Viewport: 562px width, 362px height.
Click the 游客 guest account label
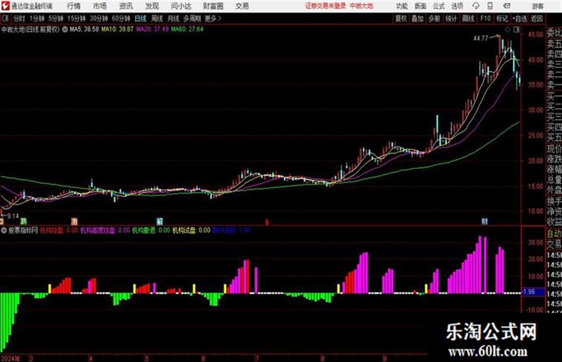537,6
